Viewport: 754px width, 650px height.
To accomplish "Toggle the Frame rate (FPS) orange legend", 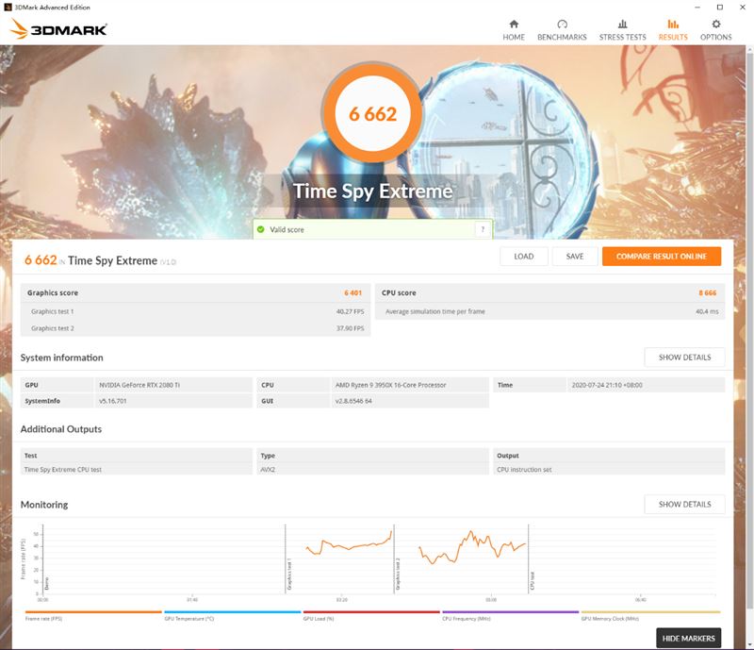I will click(x=92, y=616).
